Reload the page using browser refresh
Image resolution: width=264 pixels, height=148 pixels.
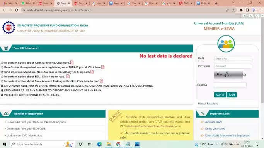17,10
